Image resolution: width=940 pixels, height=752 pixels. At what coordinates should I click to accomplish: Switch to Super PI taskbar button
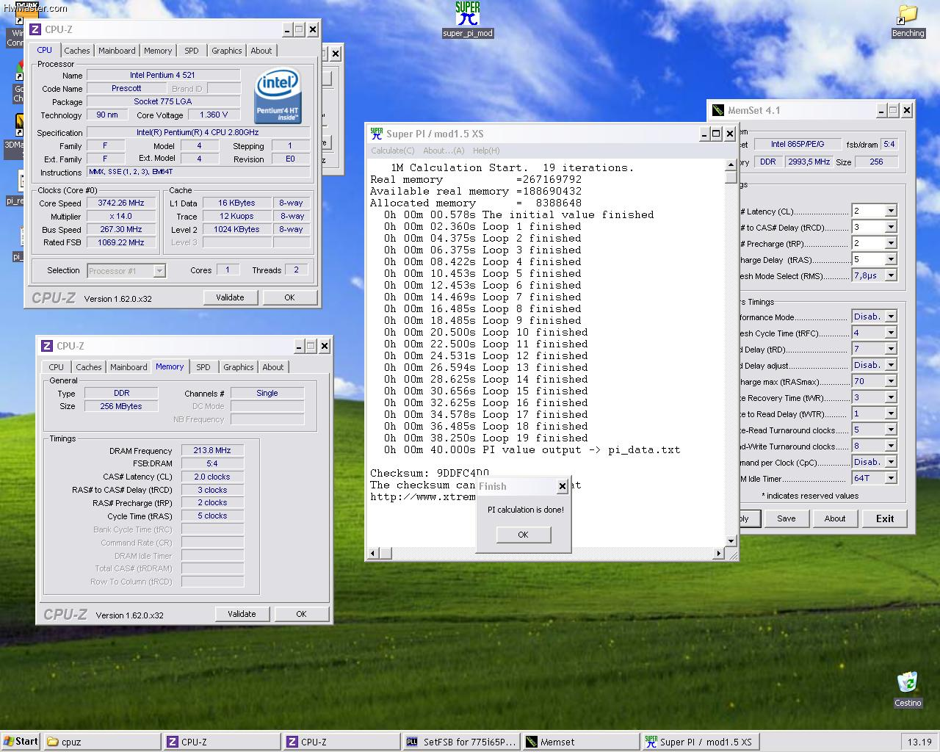point(701,742)
